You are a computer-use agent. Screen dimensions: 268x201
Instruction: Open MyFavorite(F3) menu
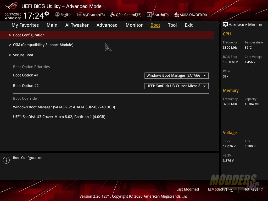(x=91, y=15)
